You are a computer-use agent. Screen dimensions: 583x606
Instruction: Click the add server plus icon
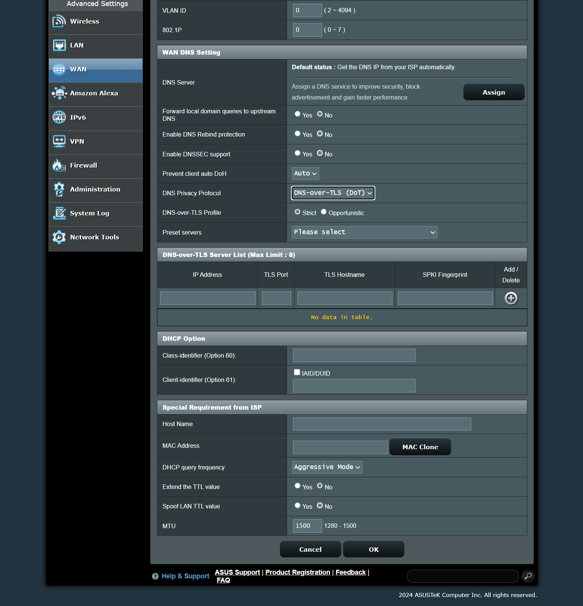click(511, 298)
